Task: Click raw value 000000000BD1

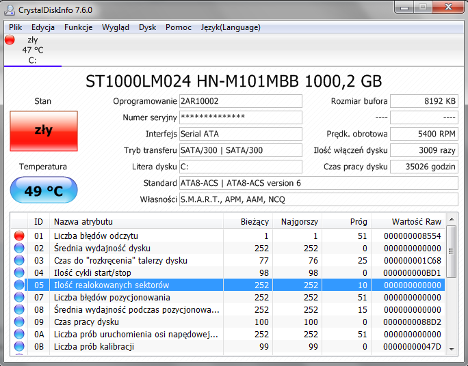Action: pyautogui.click(x=412, y=272)
